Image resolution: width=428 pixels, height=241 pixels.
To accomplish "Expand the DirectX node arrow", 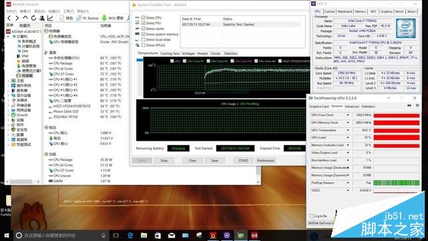I will click(8, 115).
